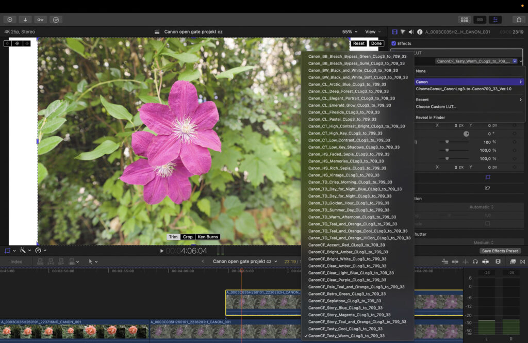
Task: Click the viewer timecode display
Action: coord(186,251)
